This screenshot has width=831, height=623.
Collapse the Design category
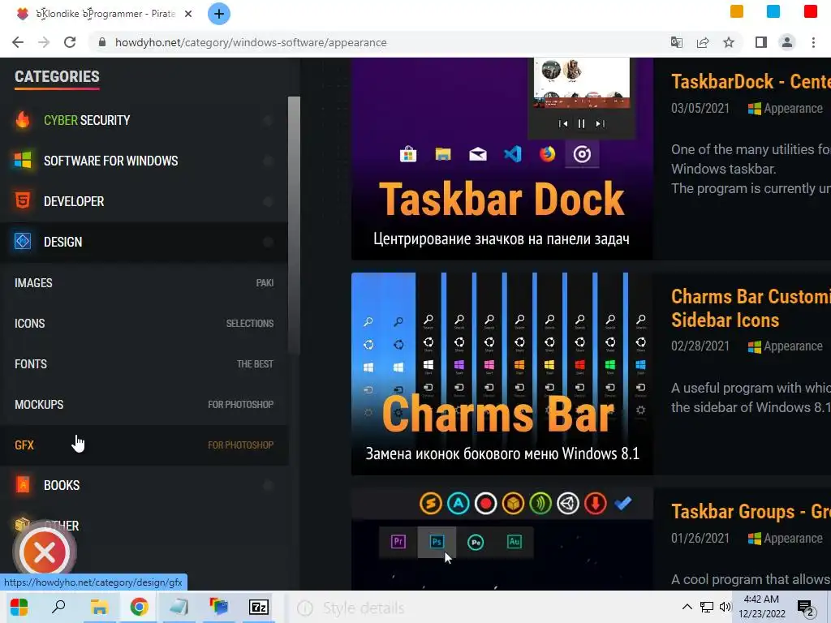point(143,242)
